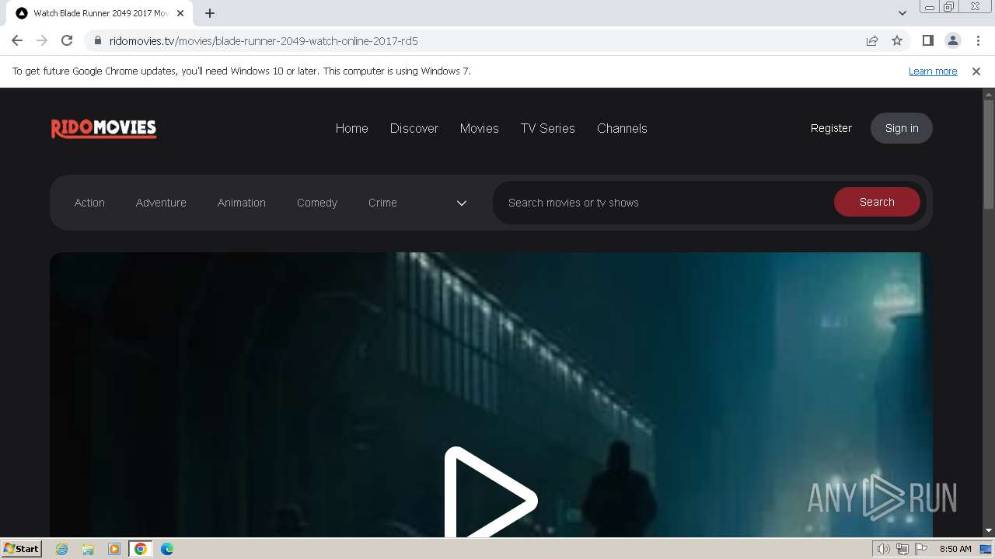Open Chrome three-dot menu
The image size is (995, 559).
point(978,40)
